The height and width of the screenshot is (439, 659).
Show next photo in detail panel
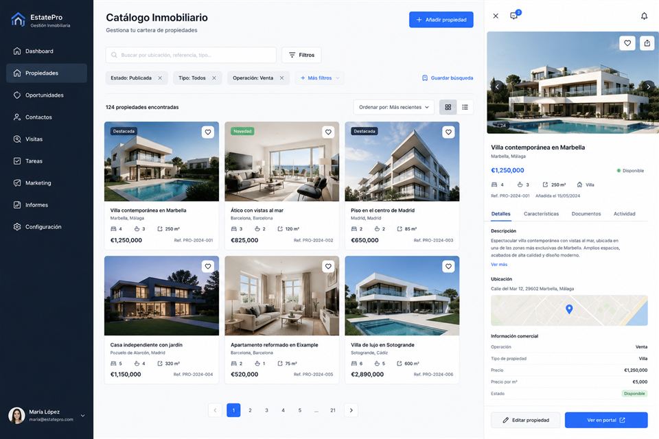(649, 86)
